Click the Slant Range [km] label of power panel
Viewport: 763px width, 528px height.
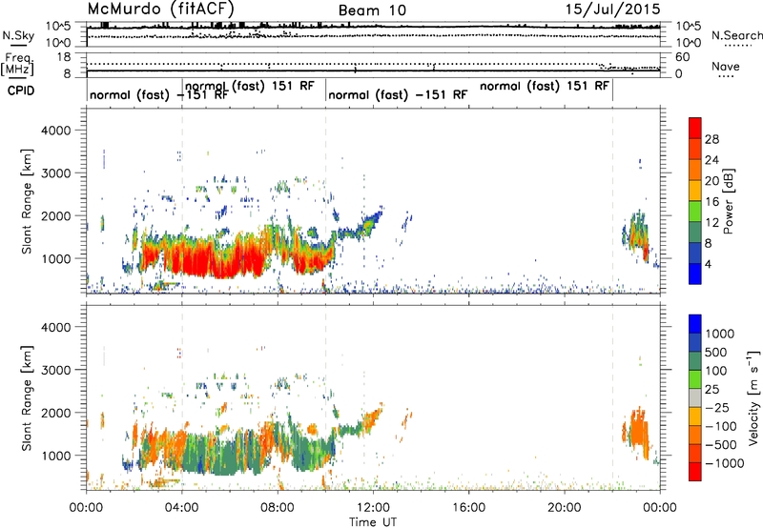27,201
